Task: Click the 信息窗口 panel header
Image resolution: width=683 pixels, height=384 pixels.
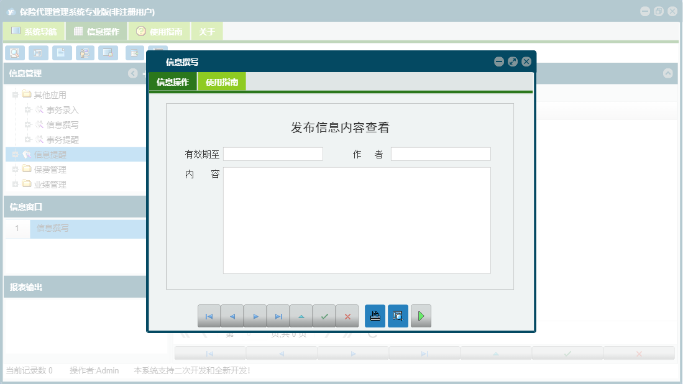Action: click(x=75, y=207)
